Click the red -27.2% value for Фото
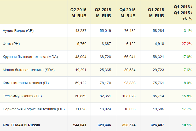Screen dimensions: 196x131 click(186, 44)
